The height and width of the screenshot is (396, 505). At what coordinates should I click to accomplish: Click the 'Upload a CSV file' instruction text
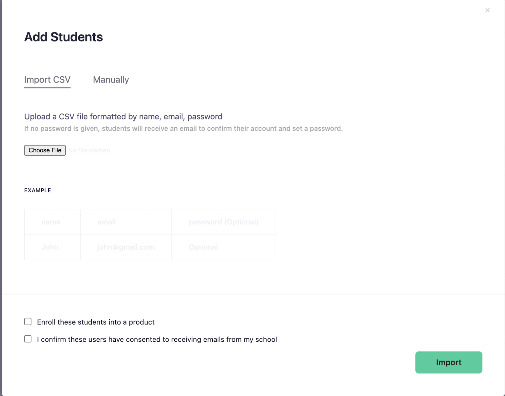(x=123, y=116)
